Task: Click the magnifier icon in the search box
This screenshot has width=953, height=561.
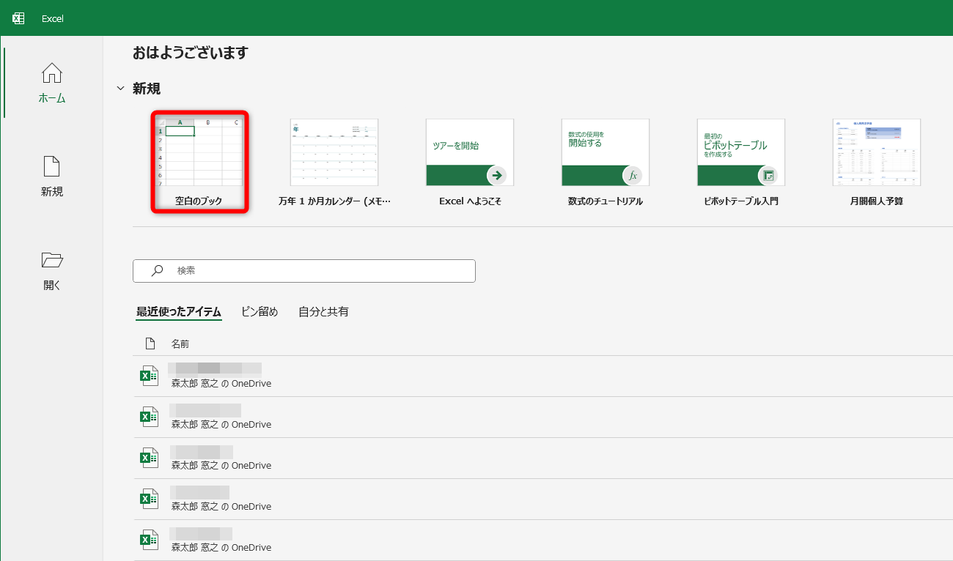Action: [156, 270]
